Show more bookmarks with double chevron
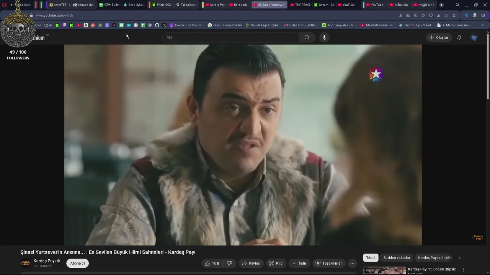The height and width of the screenshot is (275, 490). 482,25
